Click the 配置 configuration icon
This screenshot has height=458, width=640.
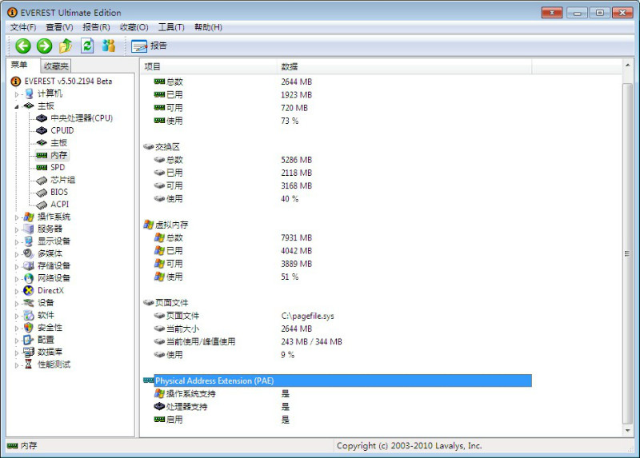pos(29,340)
